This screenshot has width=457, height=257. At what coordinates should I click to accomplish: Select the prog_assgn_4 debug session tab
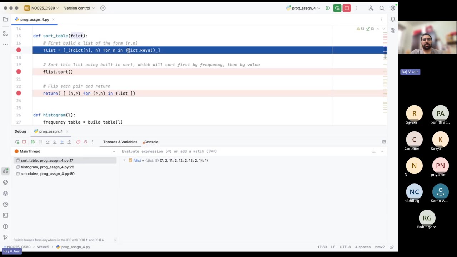pyautogui.click(x=51, y=132)
